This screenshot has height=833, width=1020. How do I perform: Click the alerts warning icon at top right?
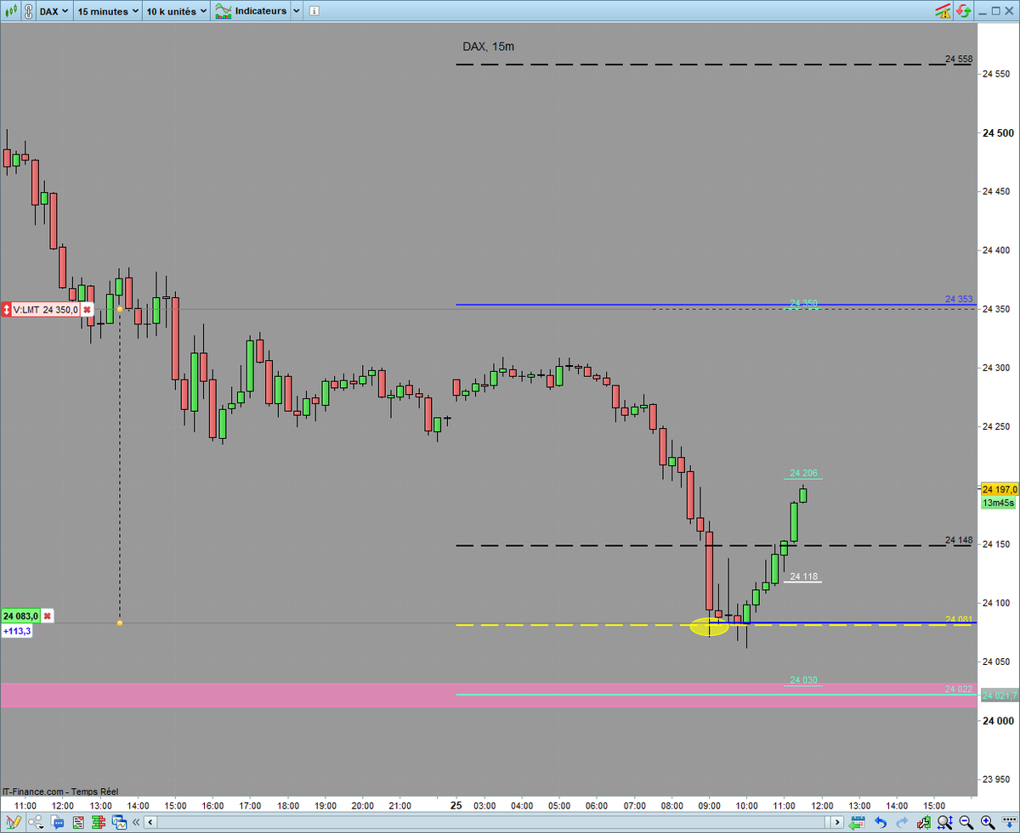[x=943, y=11]
